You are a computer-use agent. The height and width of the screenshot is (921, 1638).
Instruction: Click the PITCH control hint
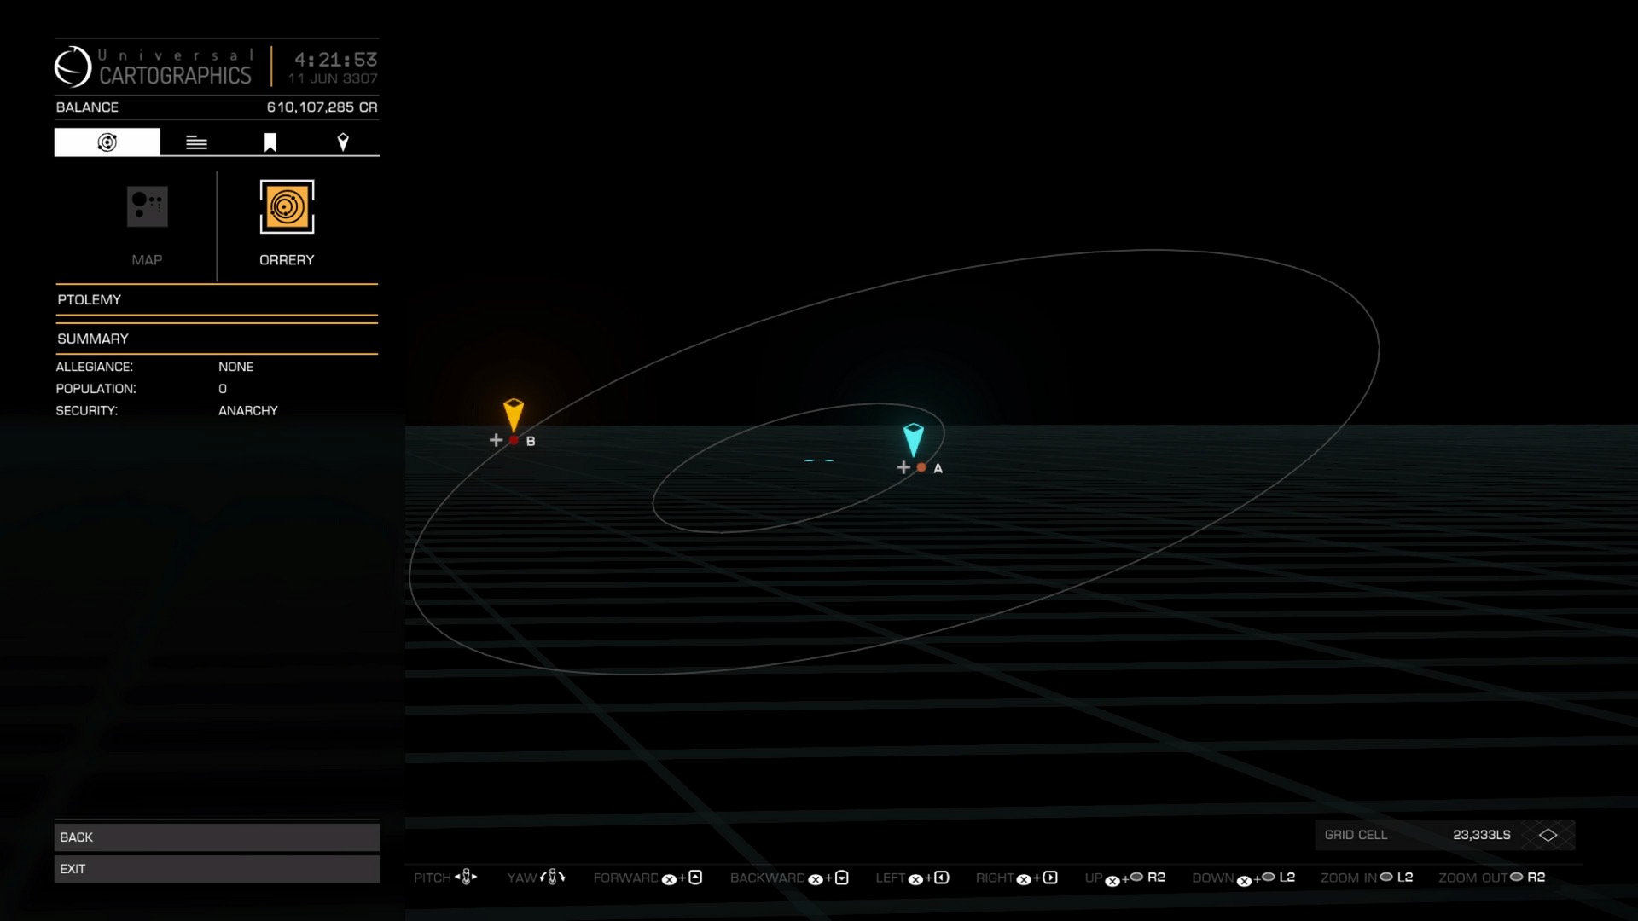445,878
